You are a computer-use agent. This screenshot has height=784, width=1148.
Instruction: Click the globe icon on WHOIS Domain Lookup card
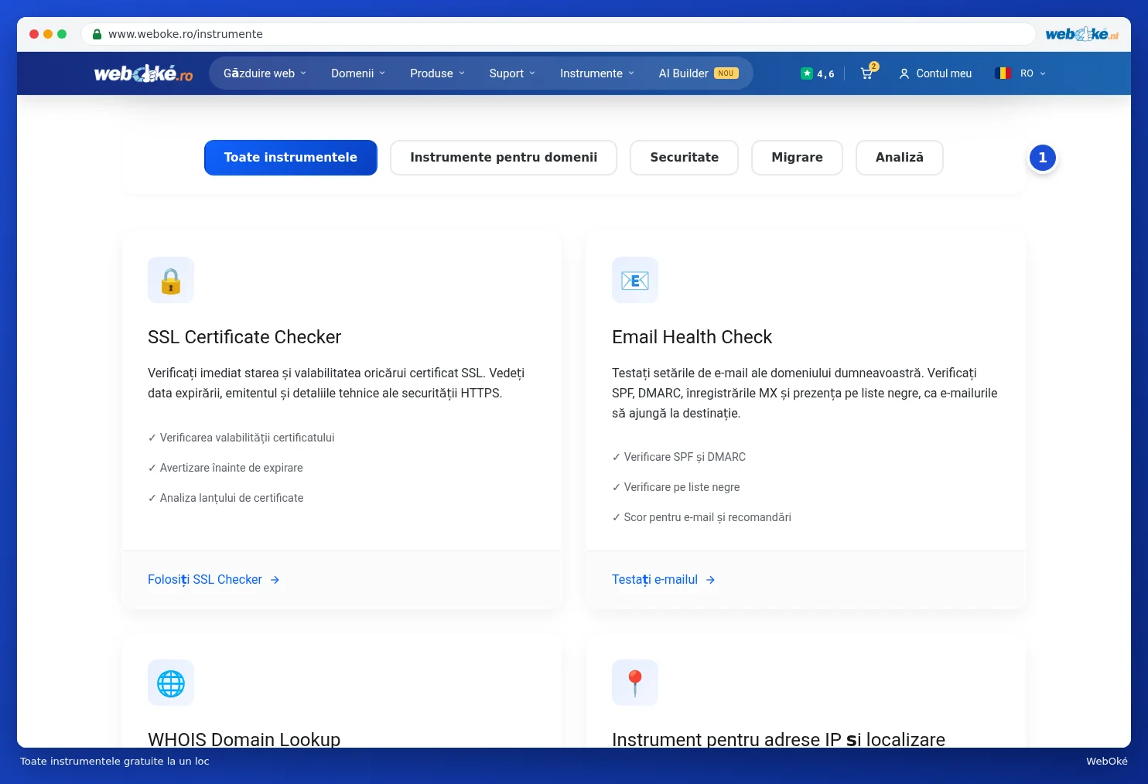point(171,683)
